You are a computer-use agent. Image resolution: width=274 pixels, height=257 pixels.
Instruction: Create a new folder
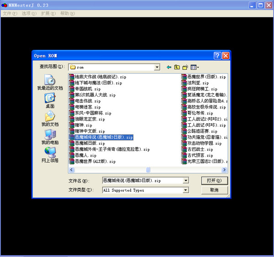(x=185, y=67)
